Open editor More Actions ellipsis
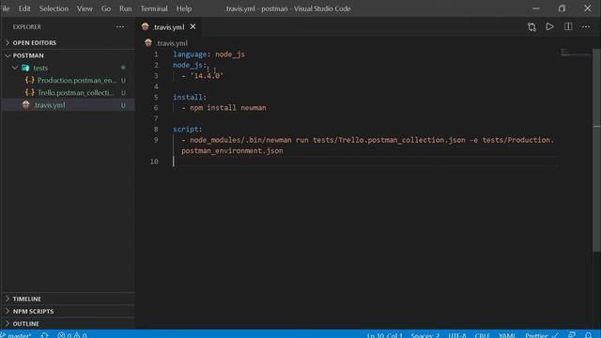Screen dimensions: 601x338 coord(586,27)
